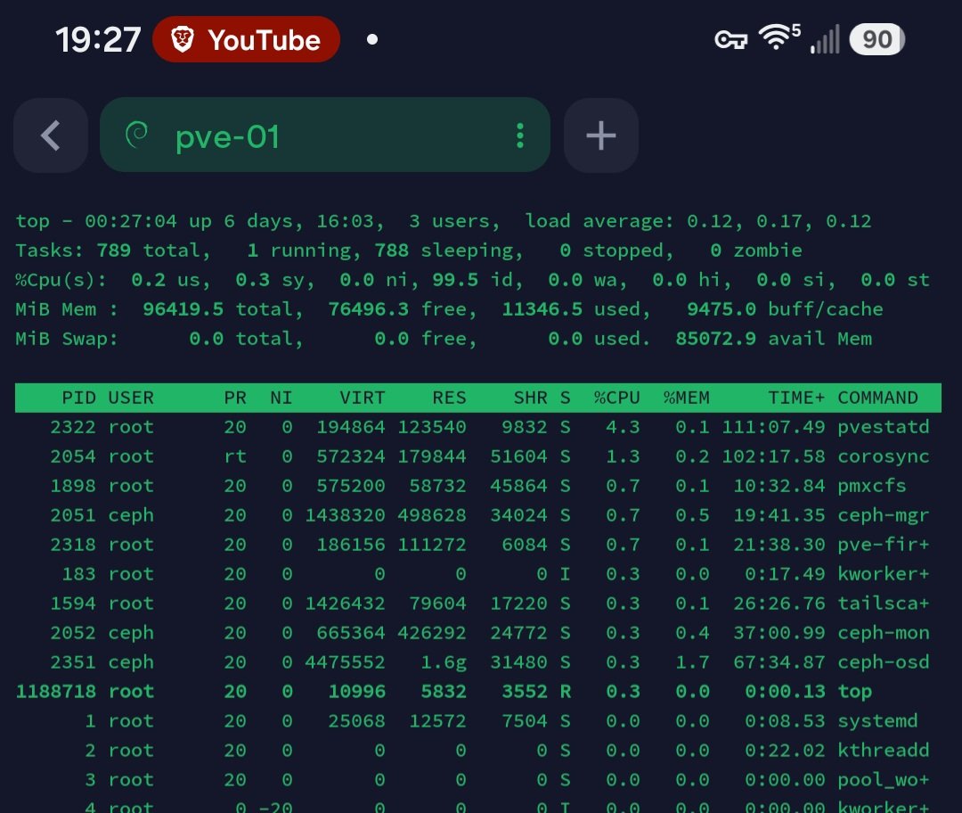
Task: Tap the Debian swirl icon on pve-01
Action: (x=137, y=135)
